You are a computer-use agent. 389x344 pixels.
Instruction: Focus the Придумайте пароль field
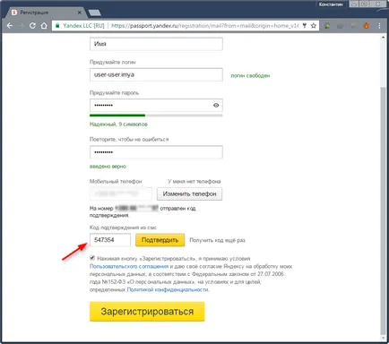(x=156, y=105)
